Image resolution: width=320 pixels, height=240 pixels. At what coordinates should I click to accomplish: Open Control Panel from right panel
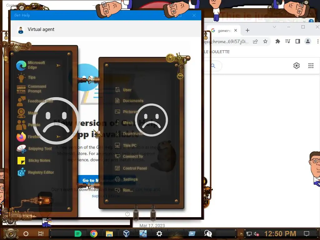(x=131, y=168)
